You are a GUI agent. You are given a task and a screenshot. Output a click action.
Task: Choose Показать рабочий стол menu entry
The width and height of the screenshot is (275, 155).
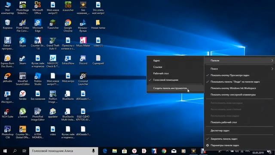click(239, 122)
